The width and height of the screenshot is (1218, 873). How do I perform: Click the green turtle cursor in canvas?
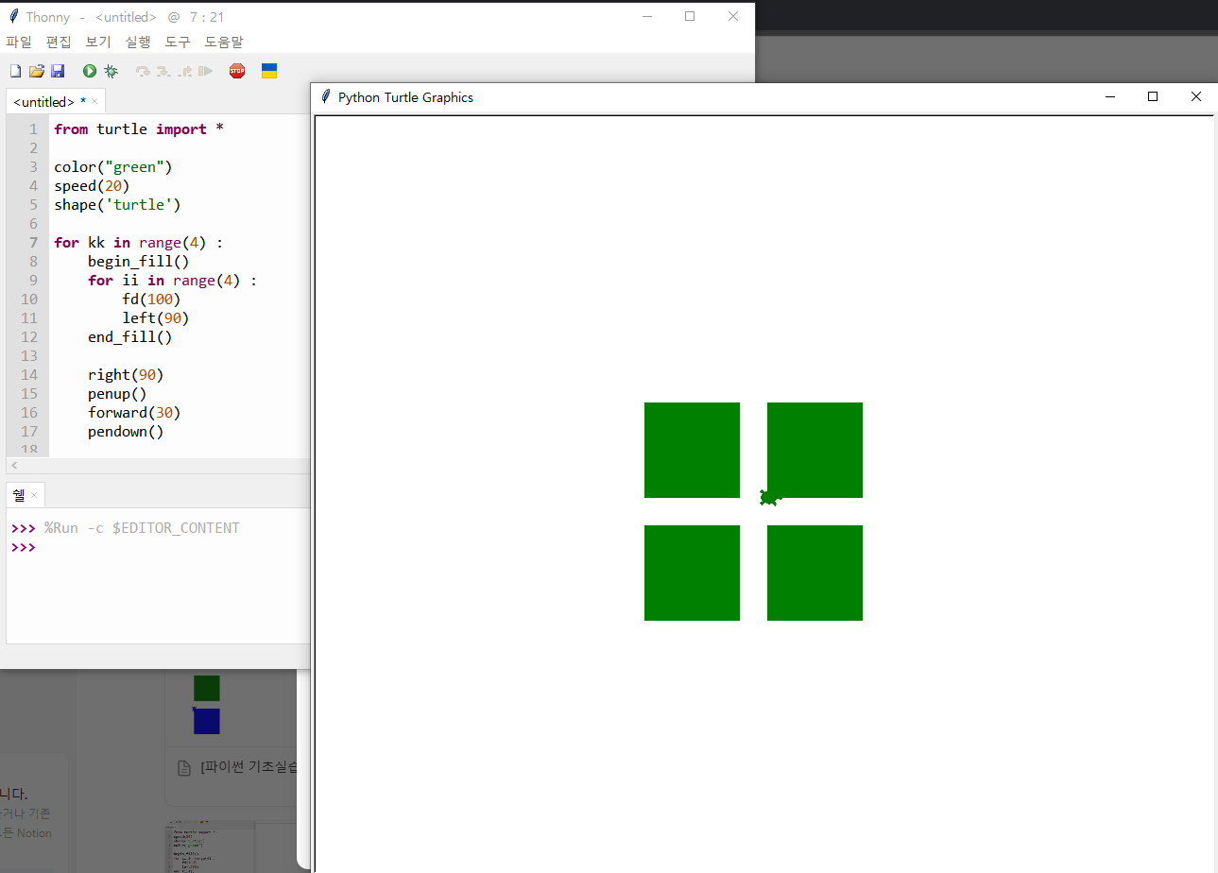pos(770,497)
